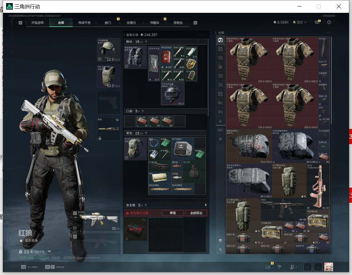Click the help question mark beside 安全箱
Viewport: 352px width, 275px height.
tap(146, 205)
